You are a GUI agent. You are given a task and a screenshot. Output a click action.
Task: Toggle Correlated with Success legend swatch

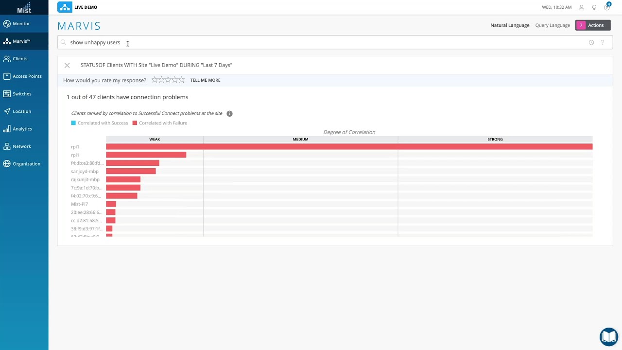point(73,123)
